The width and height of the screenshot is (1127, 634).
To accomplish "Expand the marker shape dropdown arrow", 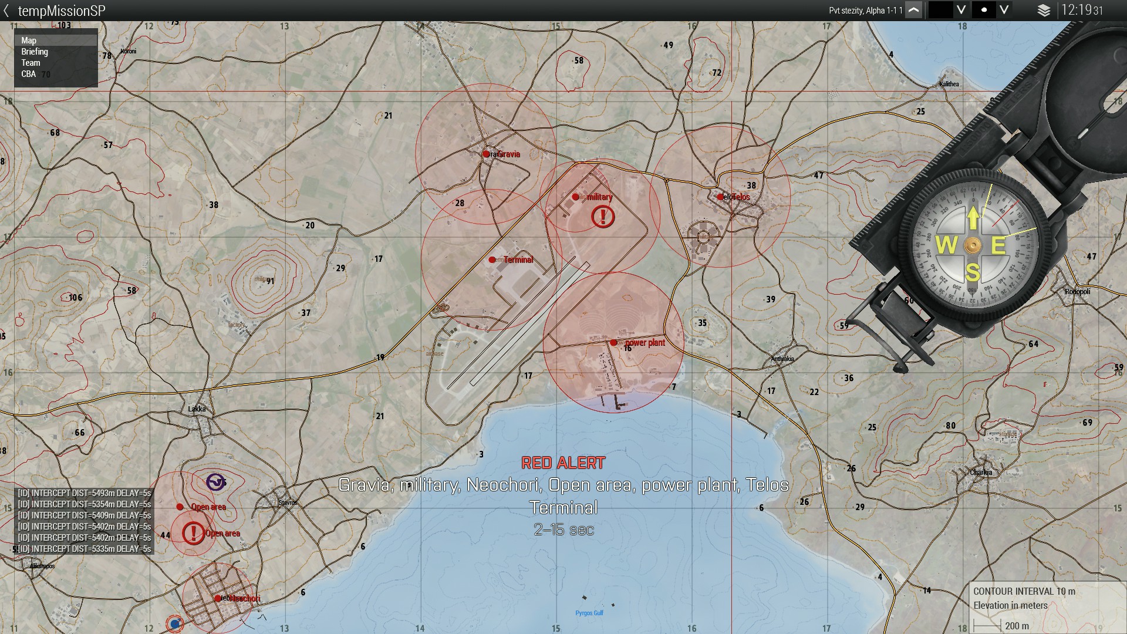I will tap(1004, 11).
